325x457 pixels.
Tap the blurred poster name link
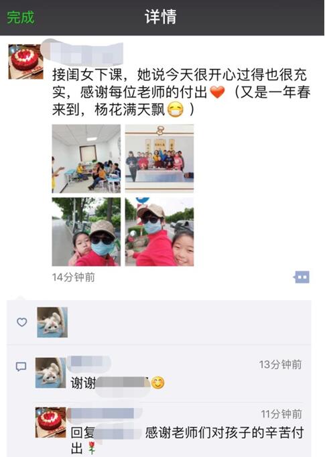point(82,54)
